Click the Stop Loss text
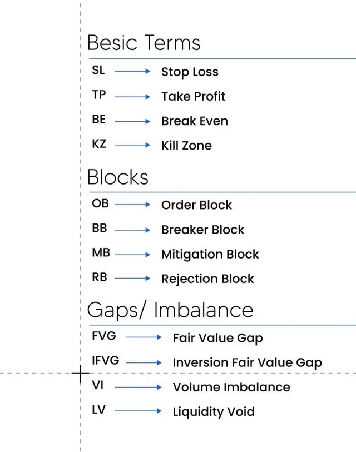356x452 pixels. pos(190,72)
